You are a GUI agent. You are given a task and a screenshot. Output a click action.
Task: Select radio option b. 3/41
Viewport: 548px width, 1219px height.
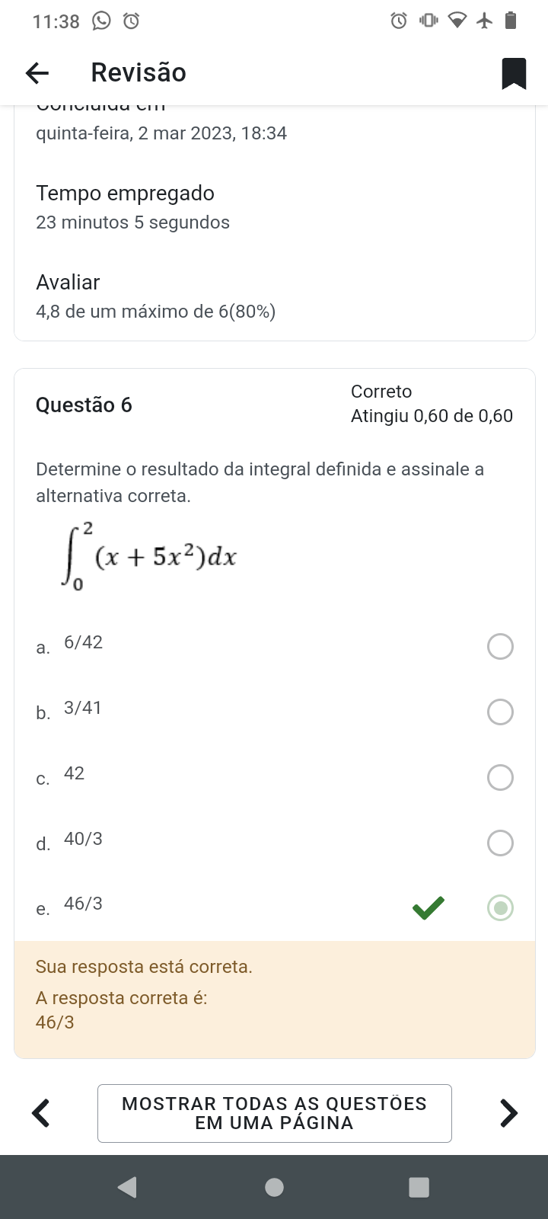coord(500,712)
